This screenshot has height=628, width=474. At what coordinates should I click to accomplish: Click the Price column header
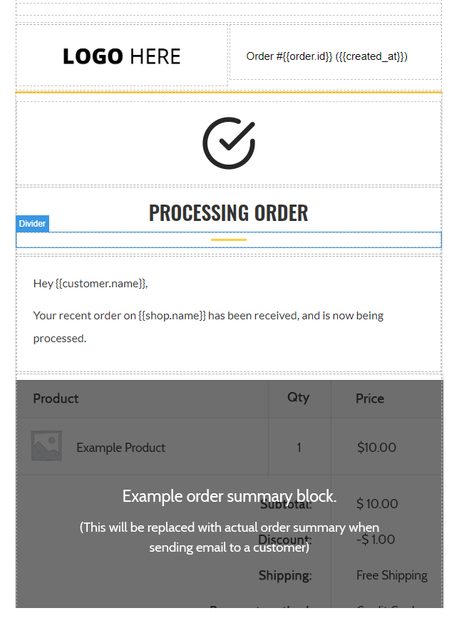370,398
